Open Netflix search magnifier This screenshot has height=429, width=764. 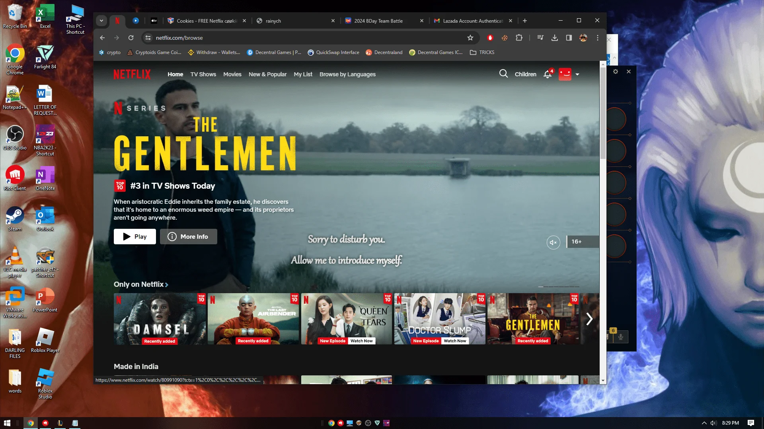tap(503, 74)
